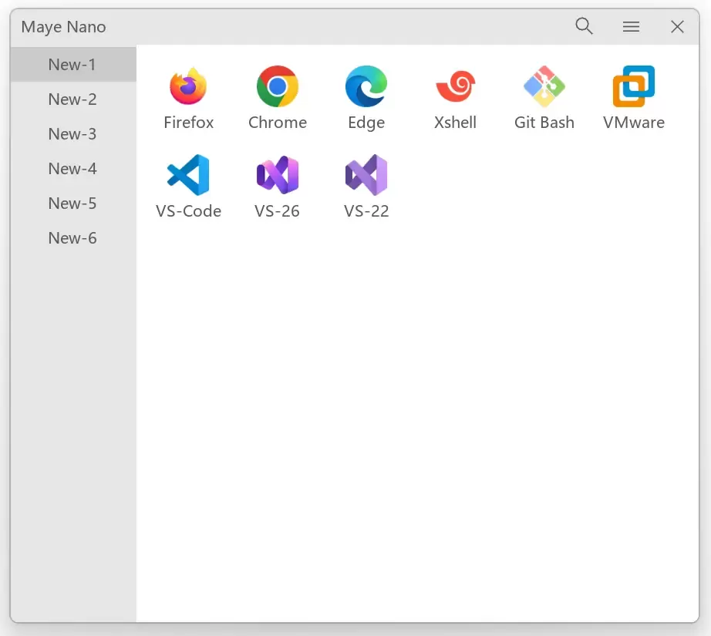711x636 pixels.
Task: Click the Maye Nano title text
Action: tap(62, 27)
